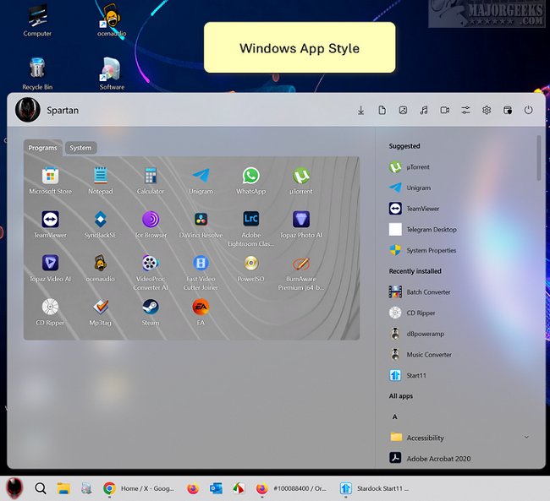
Task: Open PowerISO app icon
Action: coord(250,269)
